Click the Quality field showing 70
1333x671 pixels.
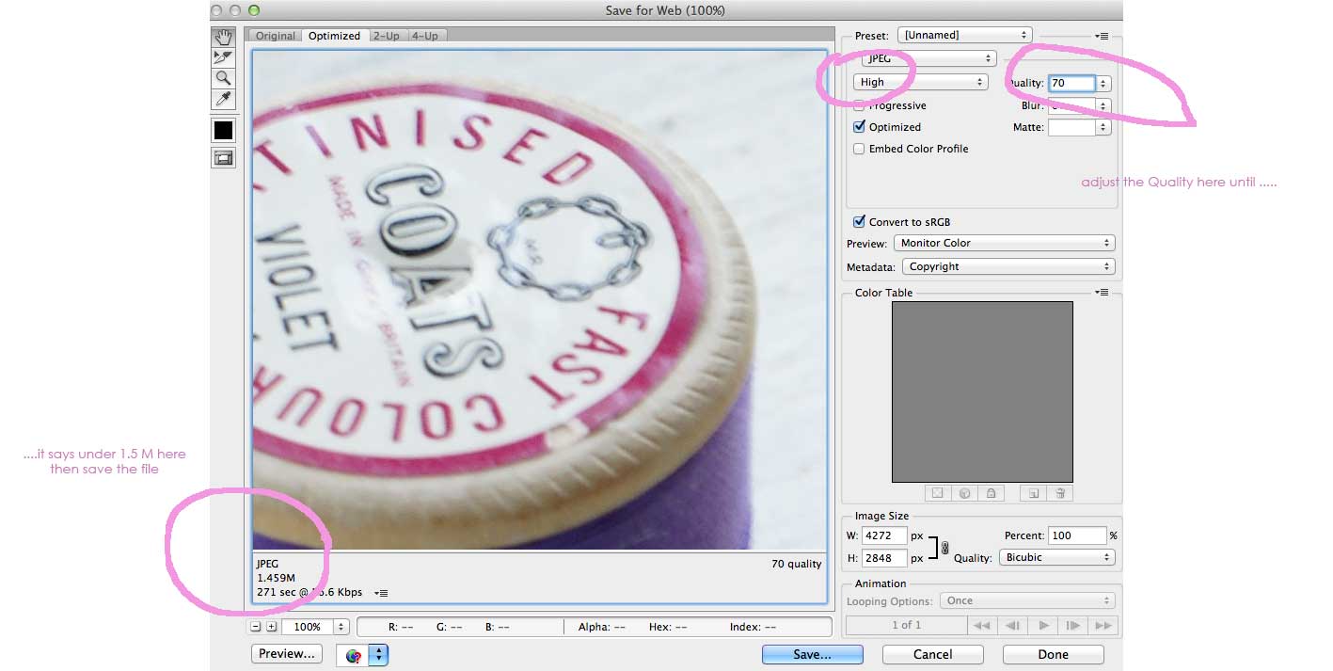(x=1071, y=83)
